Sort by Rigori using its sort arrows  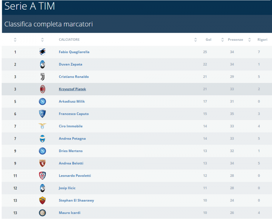(249, 40)
